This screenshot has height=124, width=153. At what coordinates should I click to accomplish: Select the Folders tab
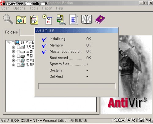click(11, 32)
